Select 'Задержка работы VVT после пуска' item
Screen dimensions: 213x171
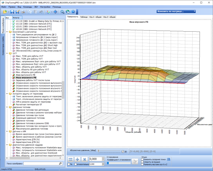[x=33, y=80]
